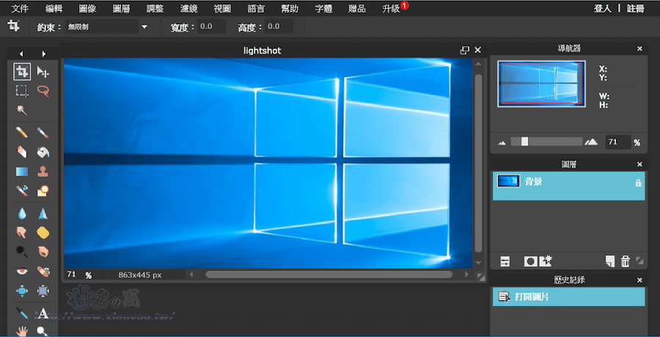Click the 寬度 width input field
This screenshot has height=337, width=660.
tap(212, 26)
